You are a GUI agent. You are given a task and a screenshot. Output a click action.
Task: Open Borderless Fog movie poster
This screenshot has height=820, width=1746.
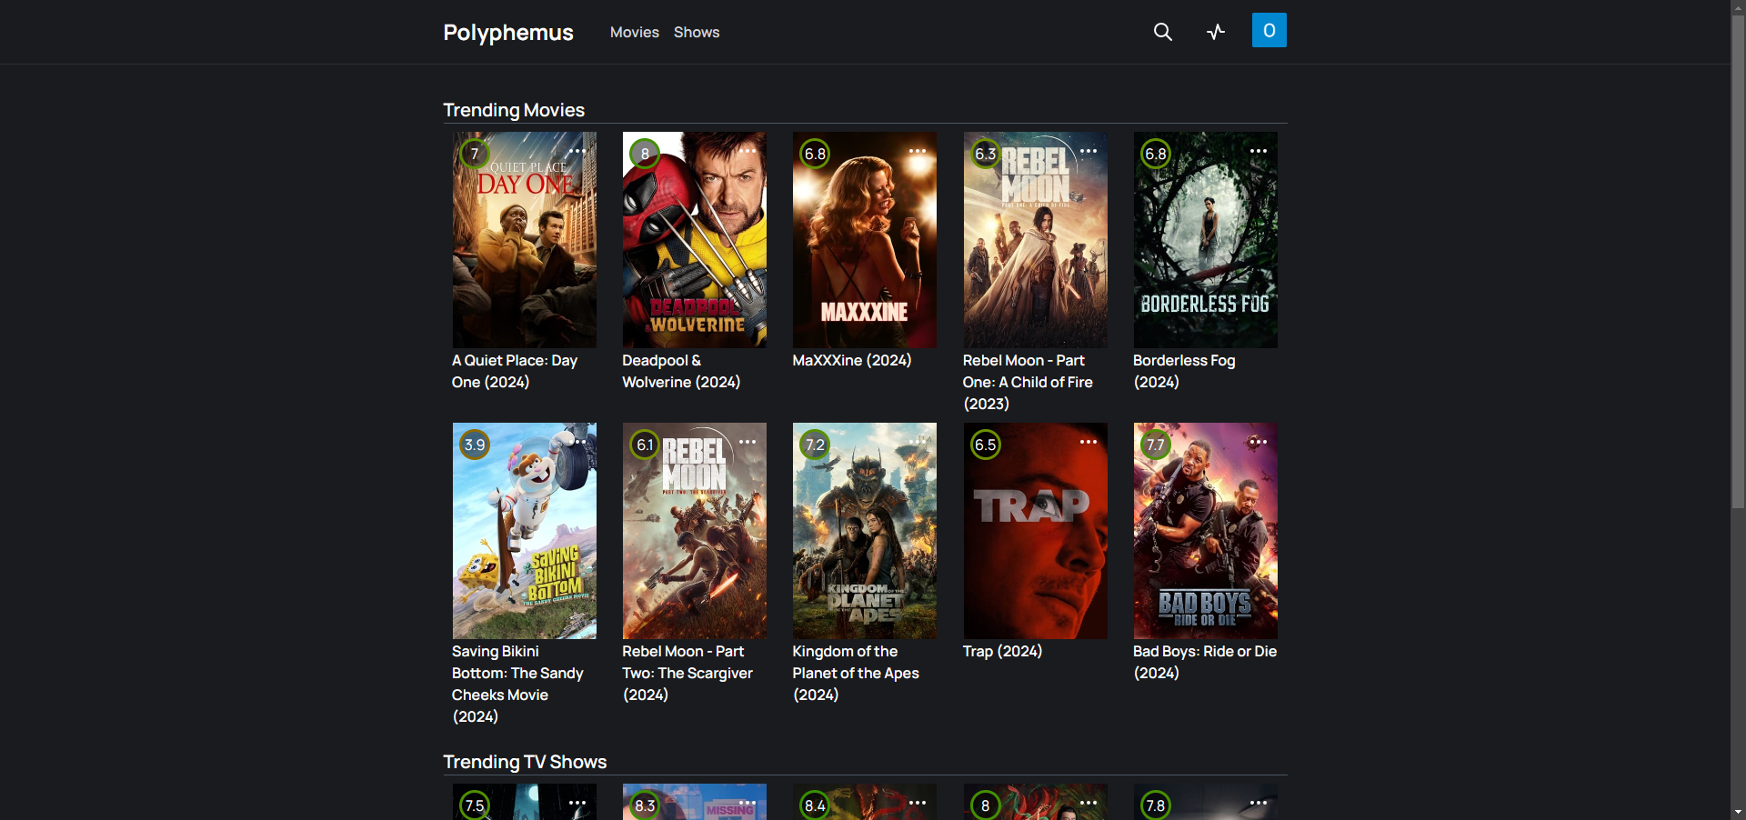click(1206, 240)
